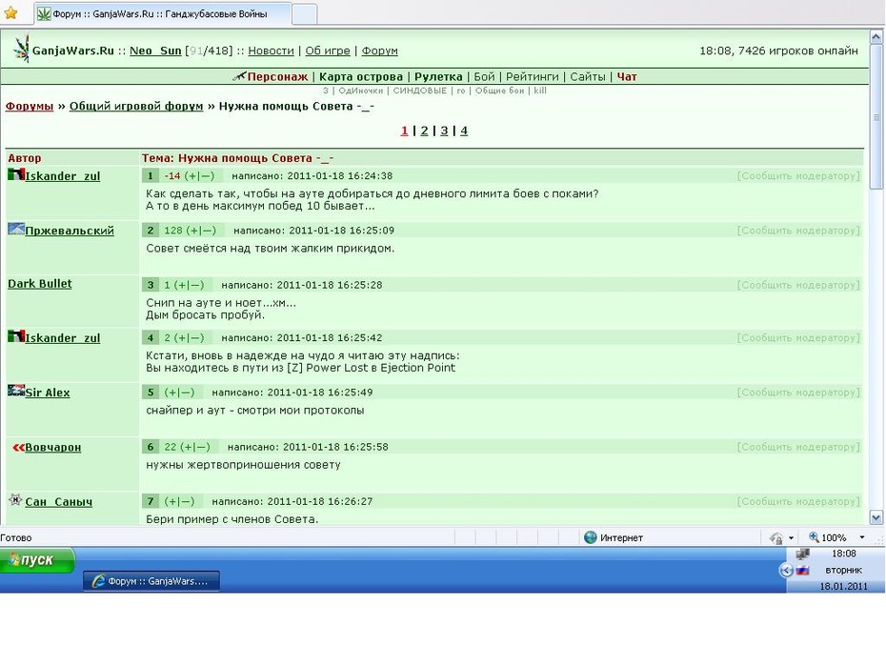886x665 pixels.
Task: Open the Neo_Sun profile link
Action: point(155,50)
